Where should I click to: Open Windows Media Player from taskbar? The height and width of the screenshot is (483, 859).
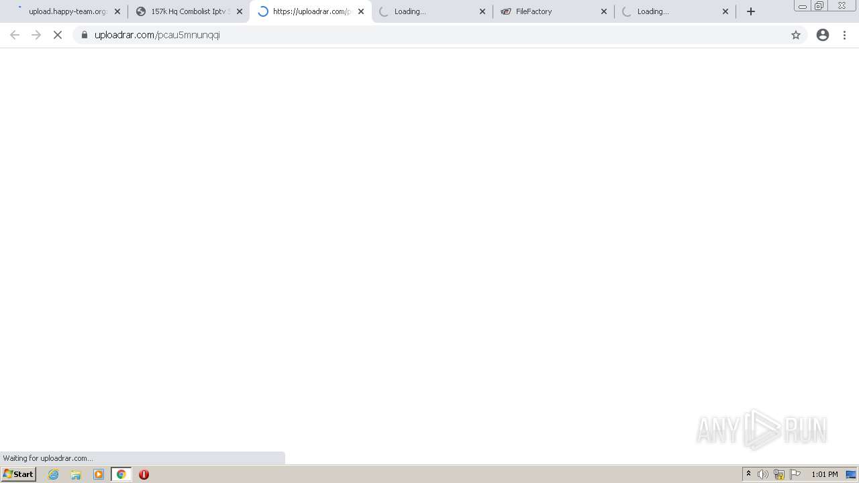click(x=99, y=474)
